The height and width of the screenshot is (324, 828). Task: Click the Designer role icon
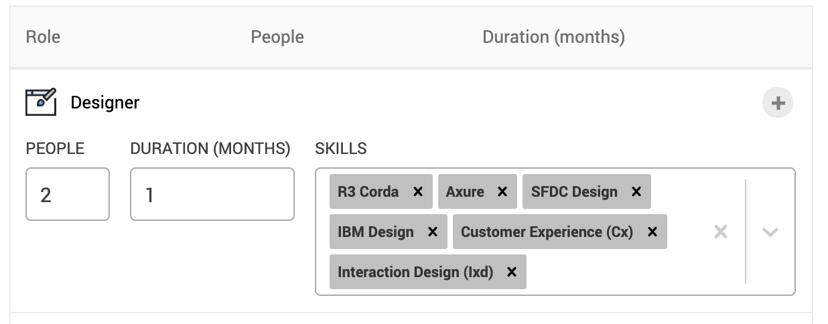pos(41,102)
